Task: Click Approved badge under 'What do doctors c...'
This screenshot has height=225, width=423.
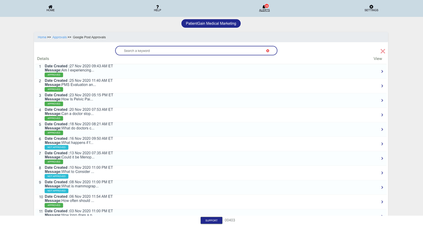Action: coord(54,133)
